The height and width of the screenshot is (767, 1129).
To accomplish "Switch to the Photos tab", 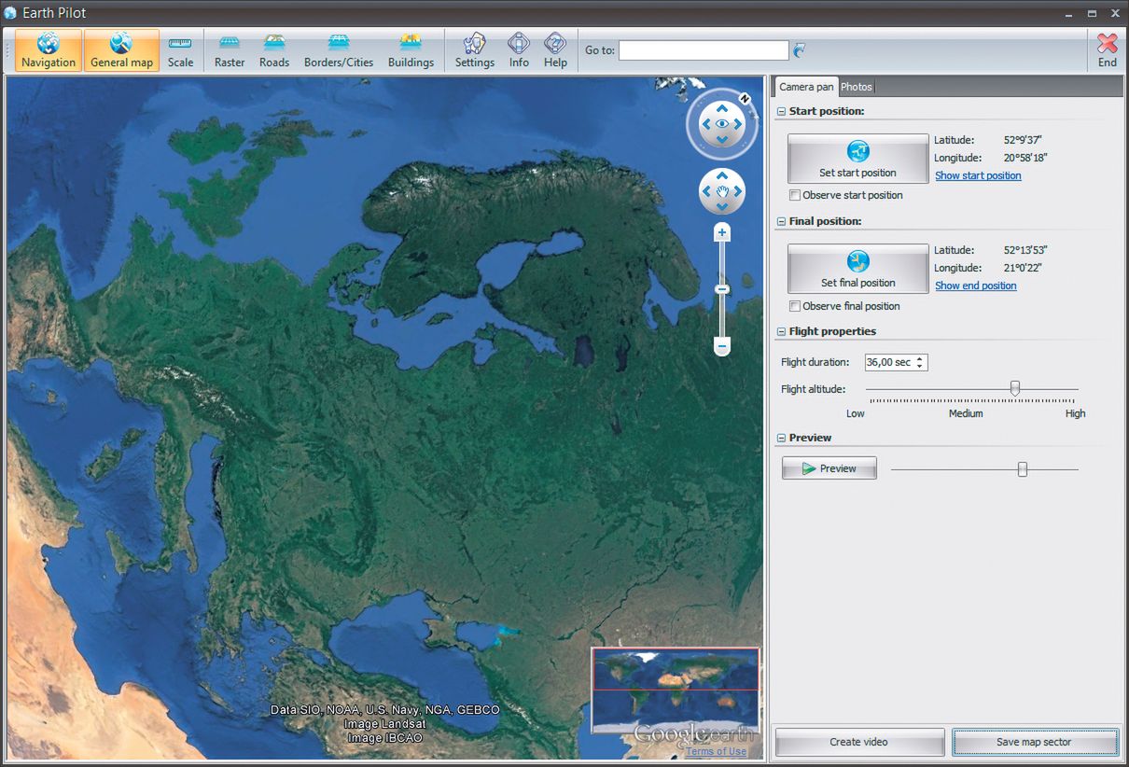I will click(x=856, y=87).
